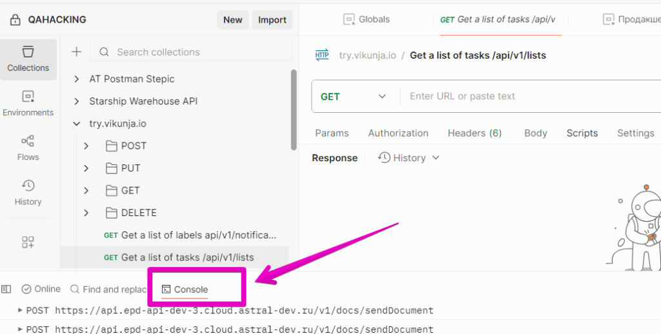Open the Collections sidebar section
This screenshot has height=334, width=661.
[28, 59]
